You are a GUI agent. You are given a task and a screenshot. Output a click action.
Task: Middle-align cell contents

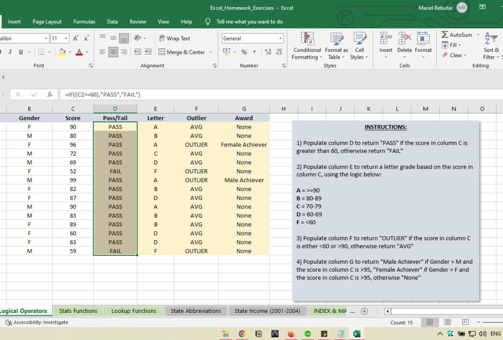point(113,38)
